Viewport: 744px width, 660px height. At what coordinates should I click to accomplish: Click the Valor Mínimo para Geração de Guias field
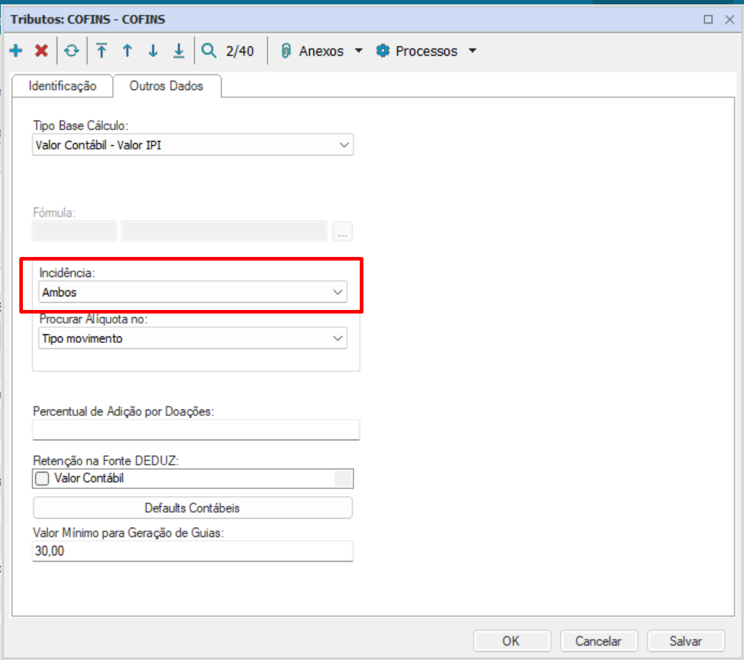[192, 551]
